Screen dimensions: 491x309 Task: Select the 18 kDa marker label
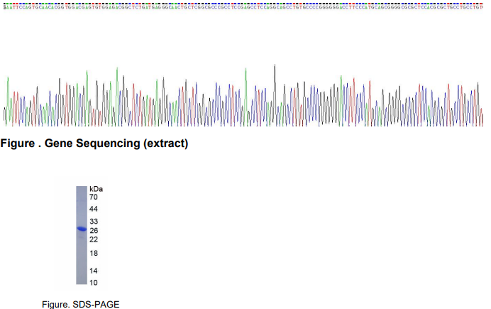(x=94, y=253)
